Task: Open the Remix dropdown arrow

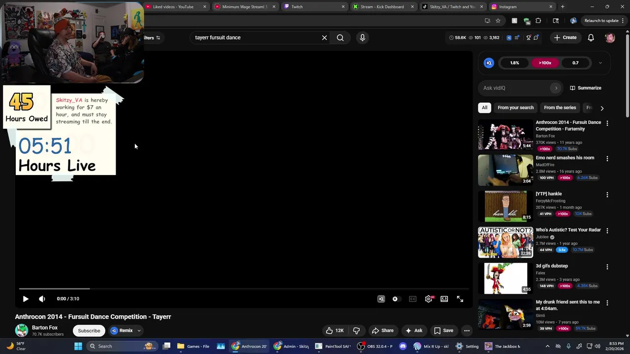Action: point(139,330)
